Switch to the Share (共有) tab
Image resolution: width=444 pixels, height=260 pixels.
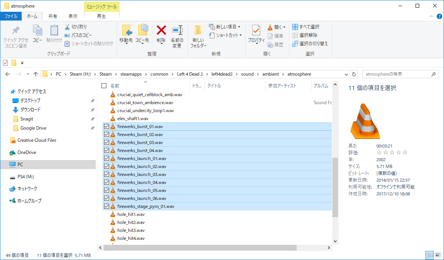tap(53, 16)
